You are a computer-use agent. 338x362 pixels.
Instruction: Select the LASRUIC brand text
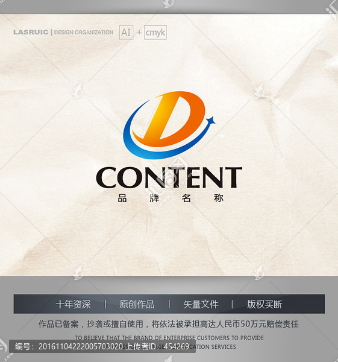[31, 32]
